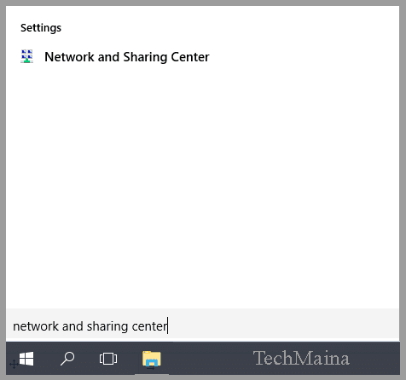Screen dimensions: 406x380
Task: Focus the search box with typed query
Action: pyautogui.click(x=202, y=325)
